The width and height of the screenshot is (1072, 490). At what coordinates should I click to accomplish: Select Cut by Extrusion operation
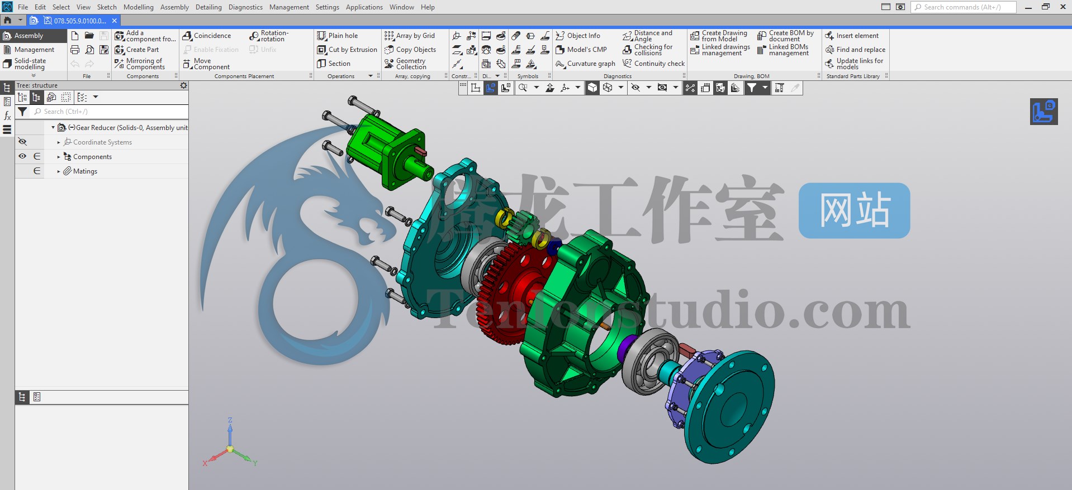[x=347, y=50]
